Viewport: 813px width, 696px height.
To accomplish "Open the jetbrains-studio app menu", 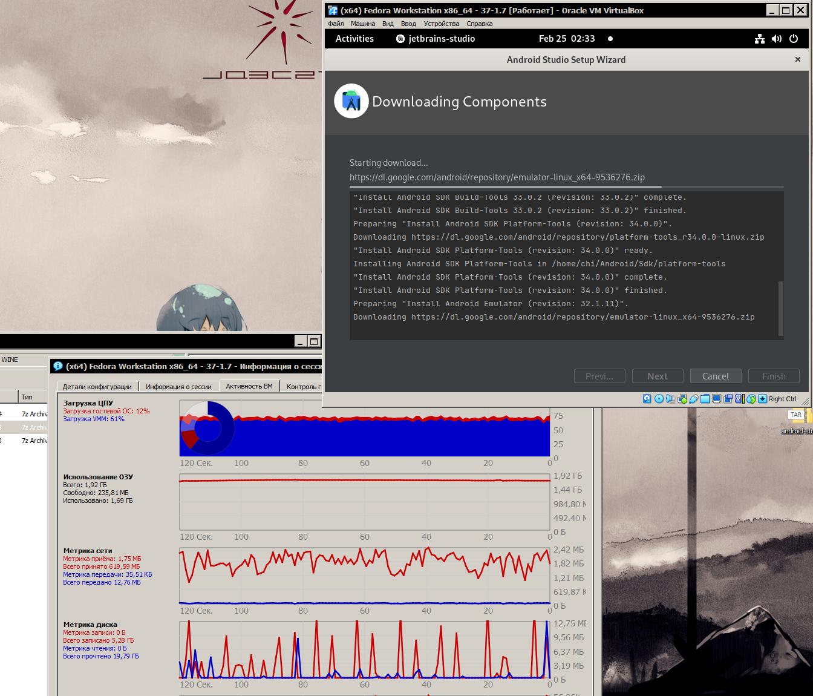I will point(436,39).
